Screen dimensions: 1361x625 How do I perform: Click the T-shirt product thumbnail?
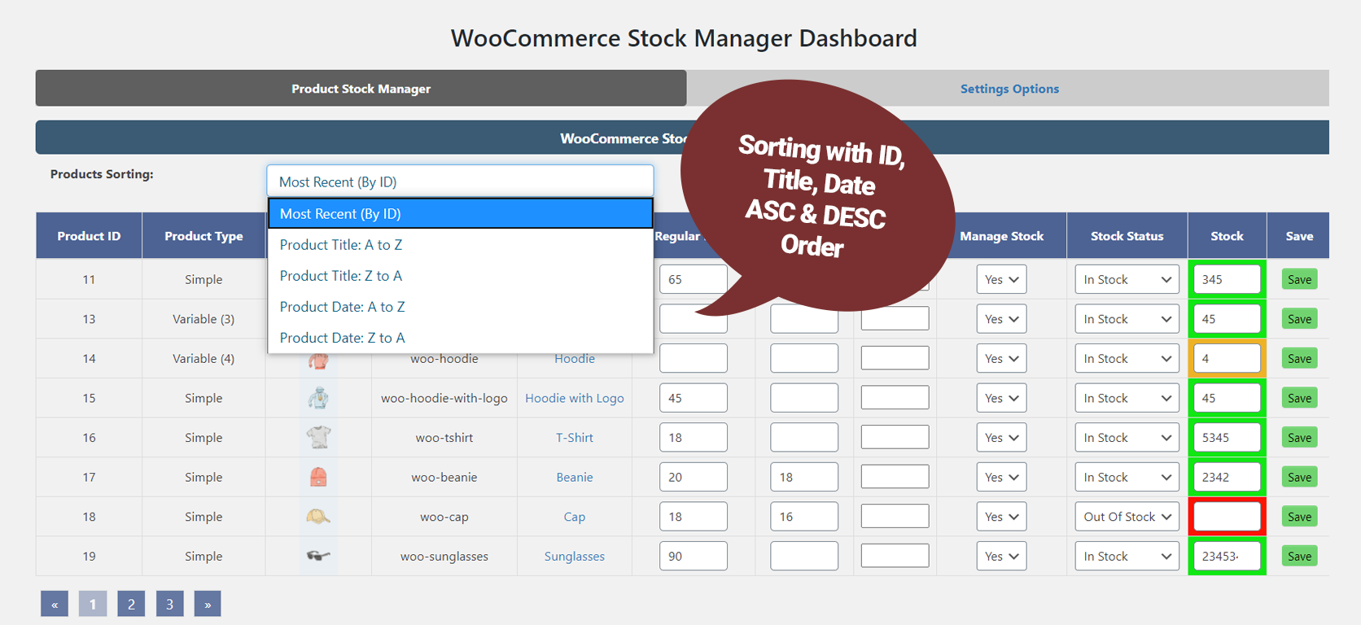[318, 437]
